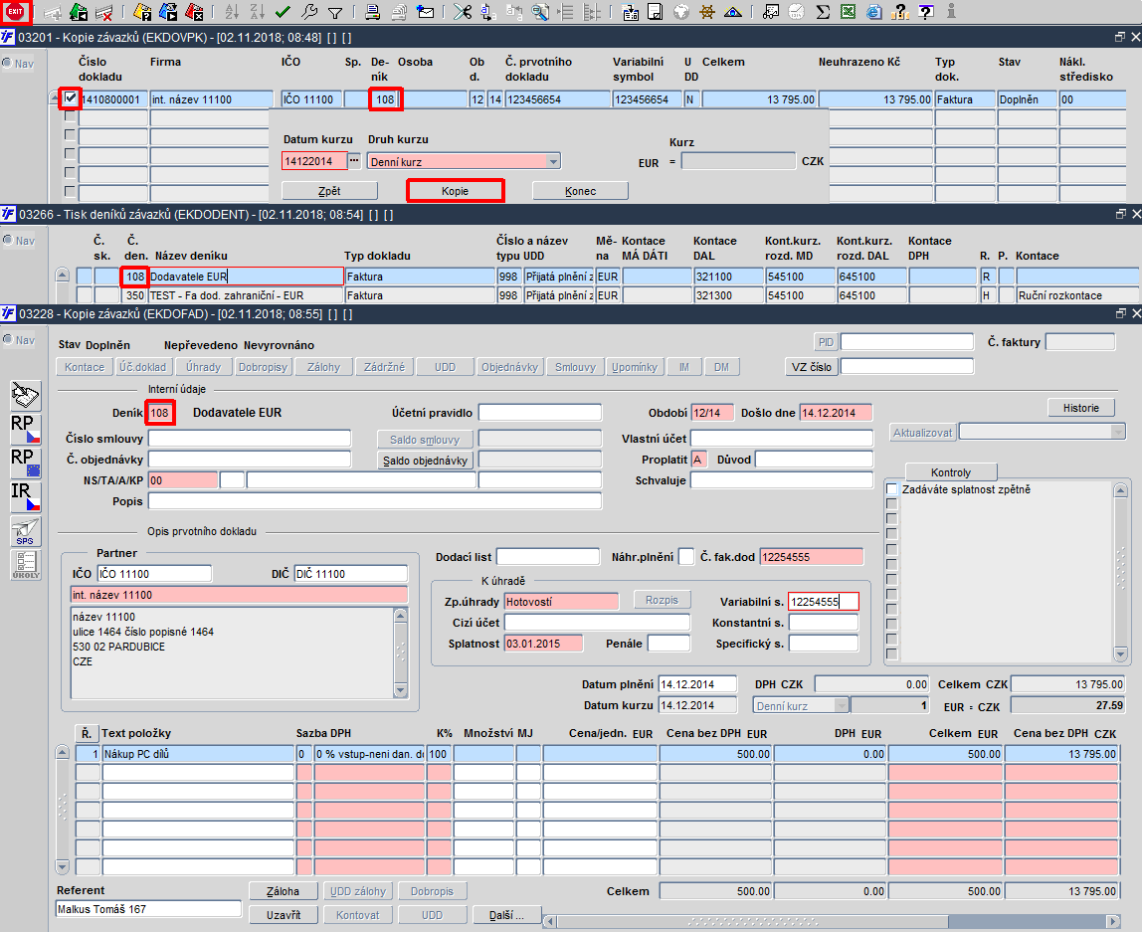Click the SPS airplane icon in sidebar
The width and height of the screenshot is (1142, 932).
click(x=26, y=531)
